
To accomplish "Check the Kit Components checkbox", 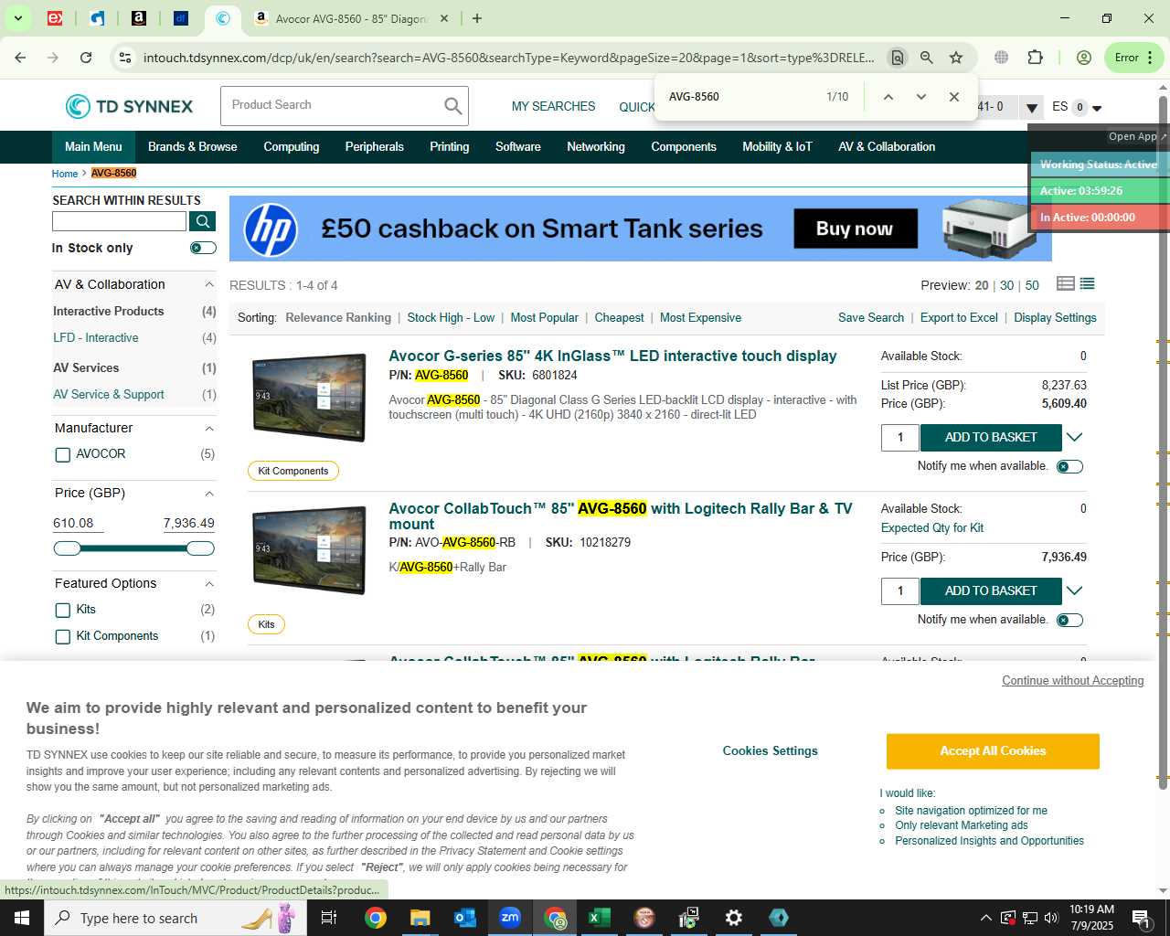I will pyautogui.click(x=63, y=636).
